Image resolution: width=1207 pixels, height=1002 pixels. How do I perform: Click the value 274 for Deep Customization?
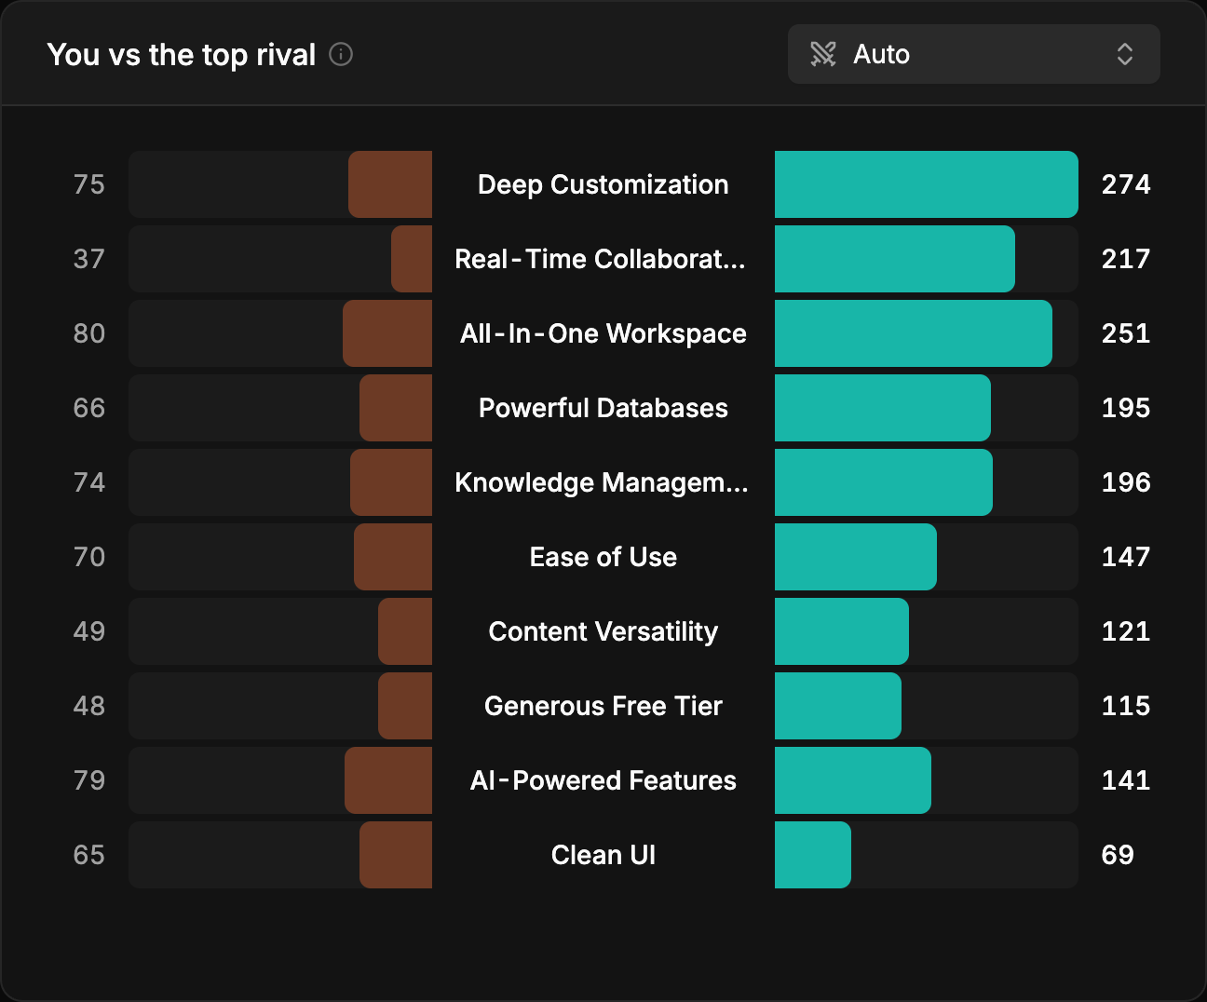[x=1126, y=184]
